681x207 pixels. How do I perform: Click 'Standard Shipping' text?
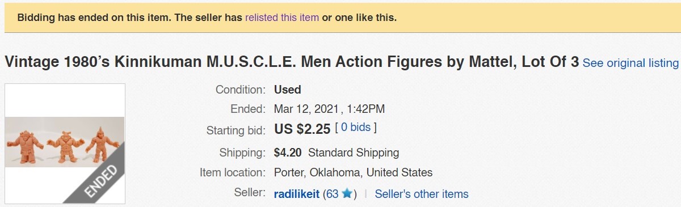[354, 153]
